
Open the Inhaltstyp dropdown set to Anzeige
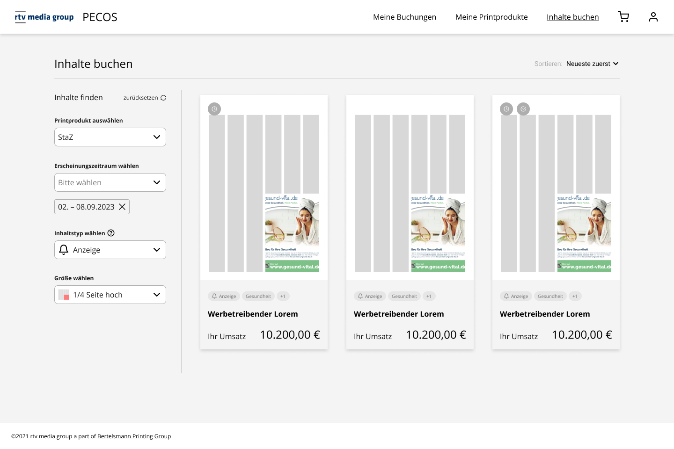tap(110, 250)
